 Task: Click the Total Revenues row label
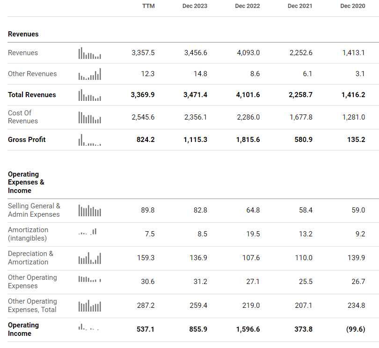32,95
